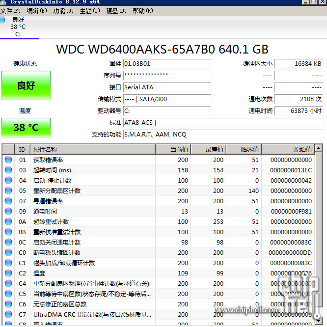This screenshot has width=327, height=327.
Task: Click the 原始值 column header
Action: (x=288, y=149)
